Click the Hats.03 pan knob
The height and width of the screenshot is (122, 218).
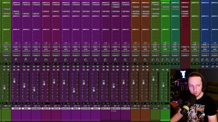coord(95,60)
